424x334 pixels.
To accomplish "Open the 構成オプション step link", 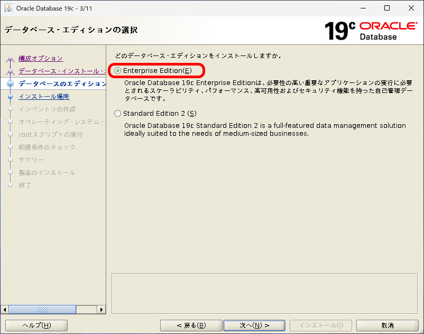I will click(41, 58).
